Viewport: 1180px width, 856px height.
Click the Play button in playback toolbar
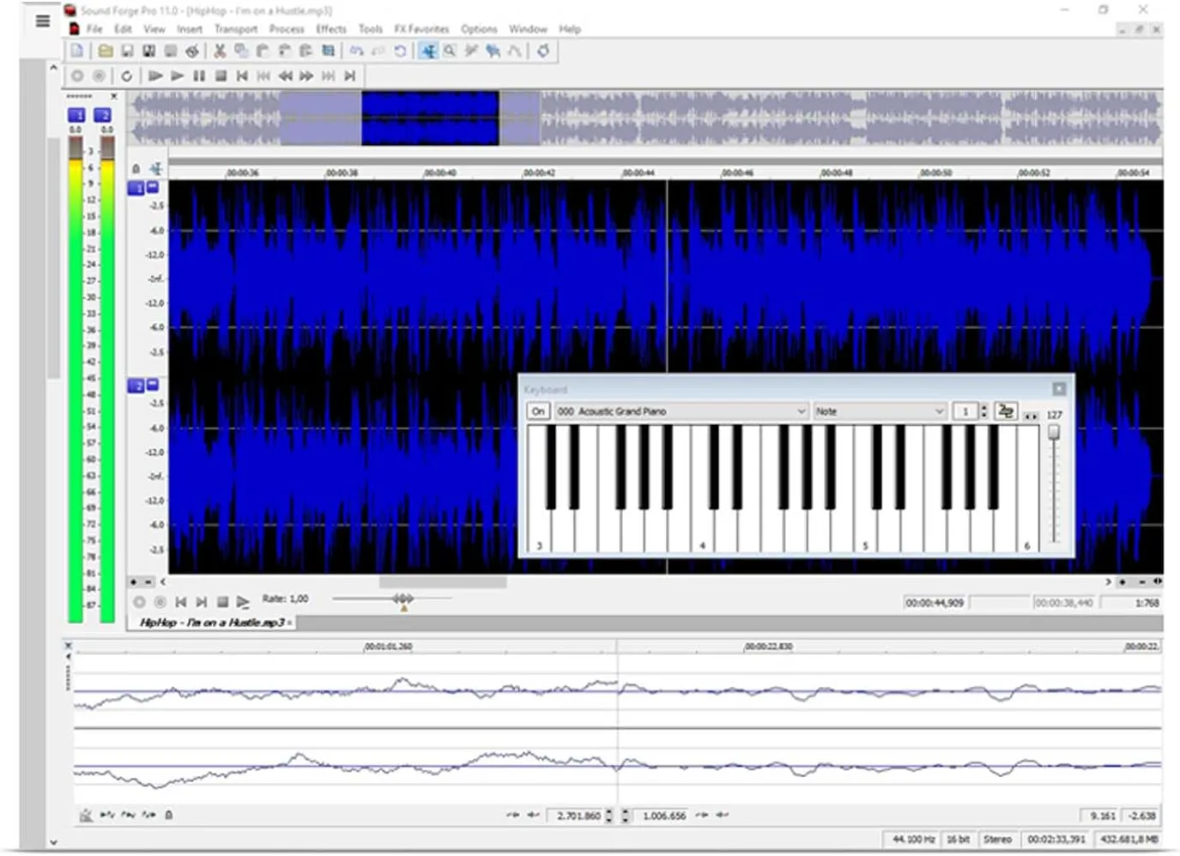177,75
